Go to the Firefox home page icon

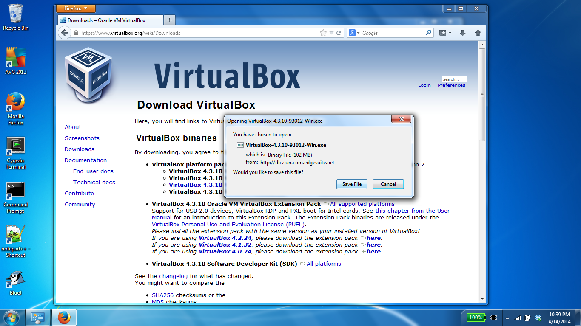point(478,33)
